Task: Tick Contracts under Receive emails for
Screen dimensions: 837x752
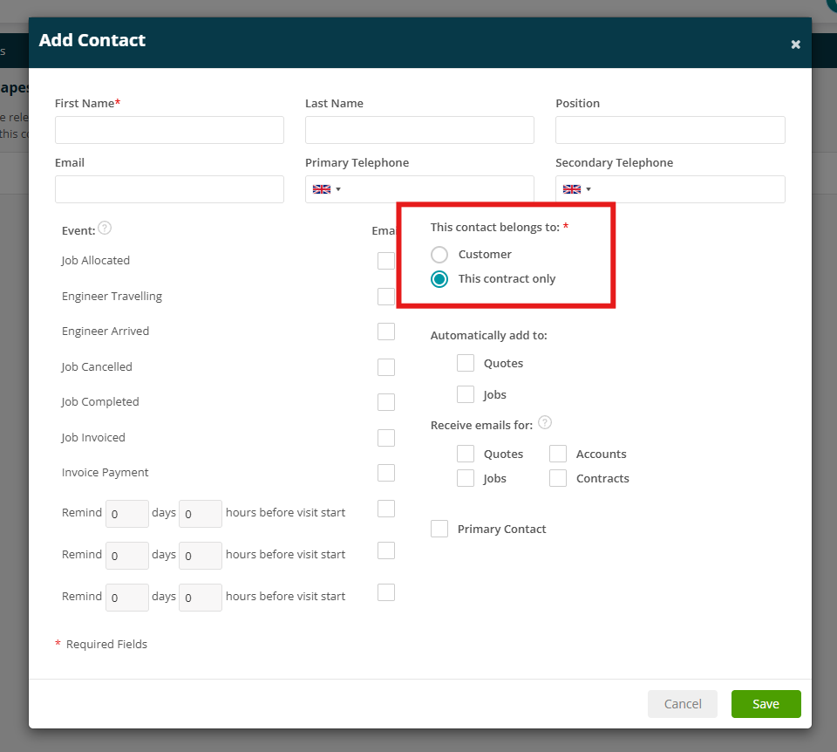Action: tap(558, 478)
